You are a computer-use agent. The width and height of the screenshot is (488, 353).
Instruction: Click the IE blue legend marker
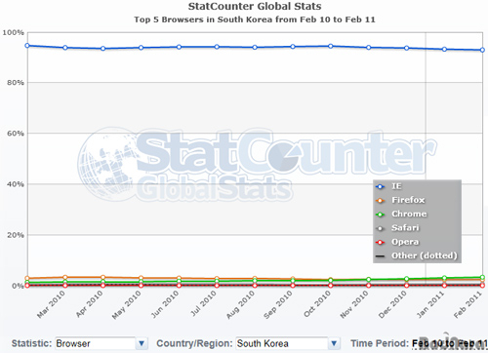tap(380, 187)
